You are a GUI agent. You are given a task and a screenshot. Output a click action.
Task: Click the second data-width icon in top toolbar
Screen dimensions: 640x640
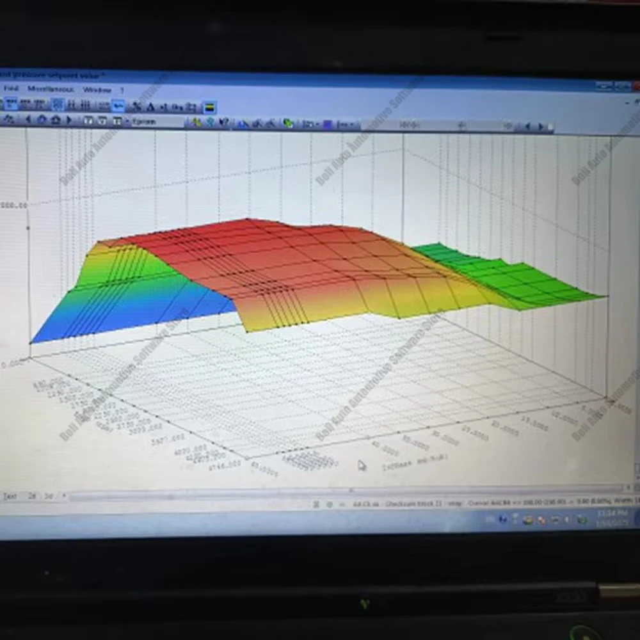[26, 104]
